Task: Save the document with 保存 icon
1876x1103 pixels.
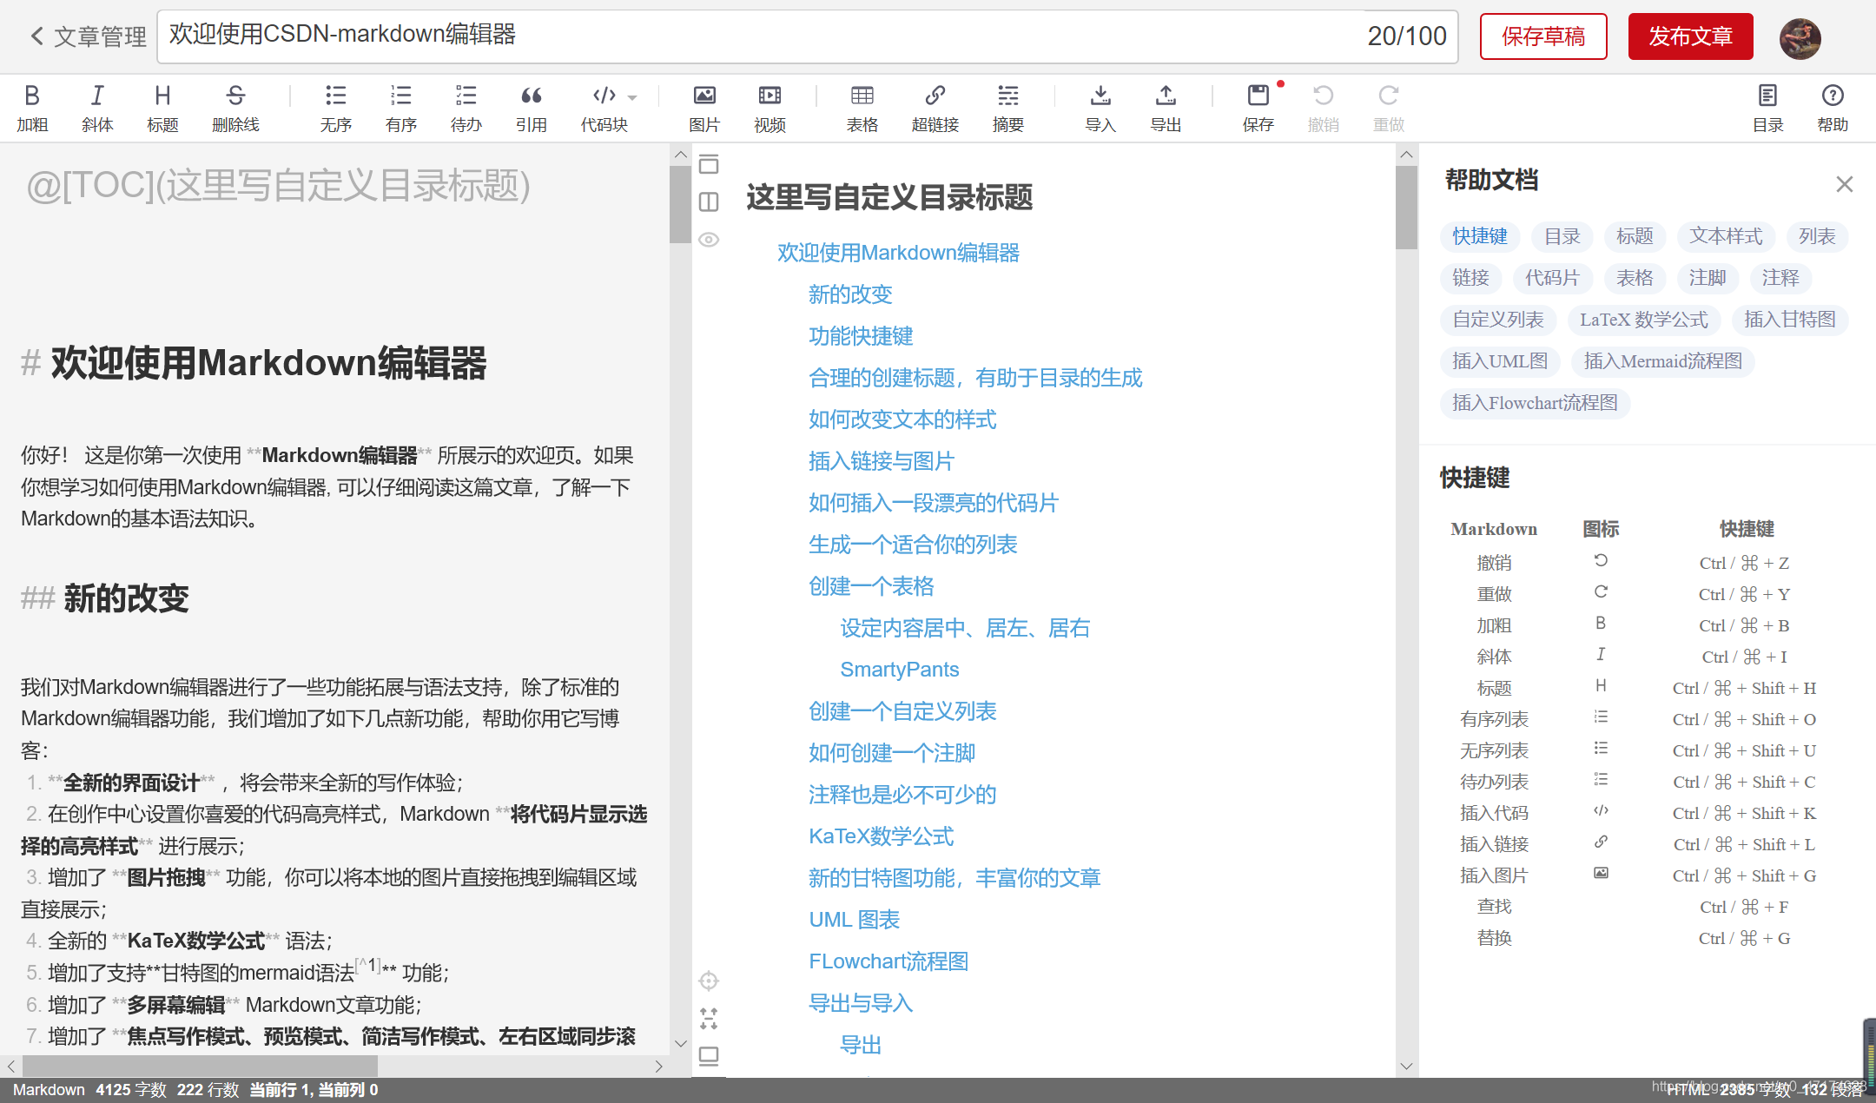Action: point(1258,108)
